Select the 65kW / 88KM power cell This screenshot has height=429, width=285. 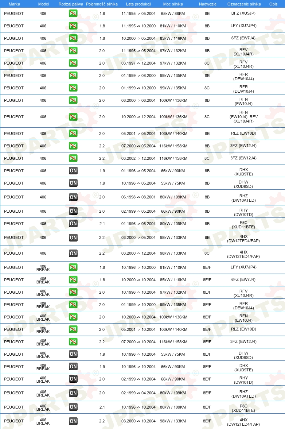coord(173,13)
